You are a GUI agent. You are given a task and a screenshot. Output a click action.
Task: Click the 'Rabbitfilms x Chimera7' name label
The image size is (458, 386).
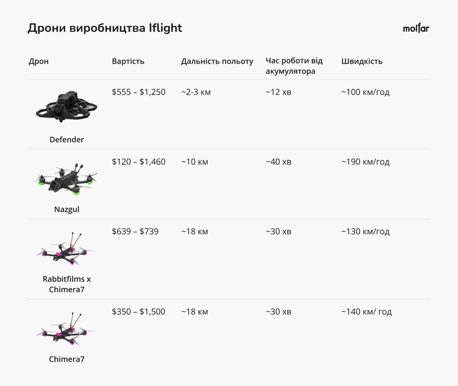[x=67, y=284]
